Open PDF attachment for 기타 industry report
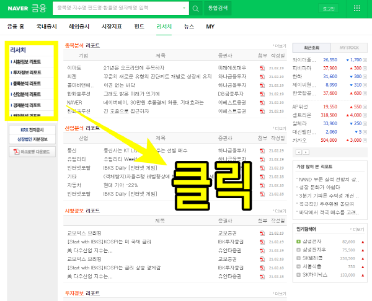 262,177
